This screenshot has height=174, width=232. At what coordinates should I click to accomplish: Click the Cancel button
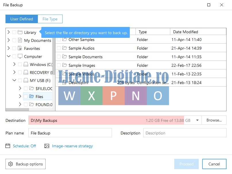(214, 164)
